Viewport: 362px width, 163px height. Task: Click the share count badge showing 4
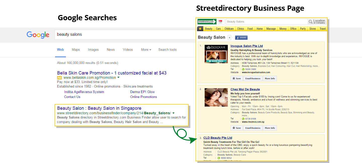point(230,38)
